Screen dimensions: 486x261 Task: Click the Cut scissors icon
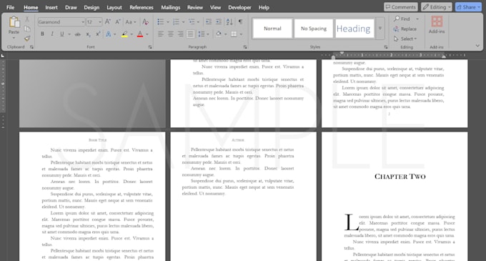[x=27, y=19]
